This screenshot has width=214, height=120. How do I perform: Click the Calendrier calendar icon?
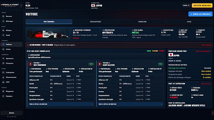3,72
